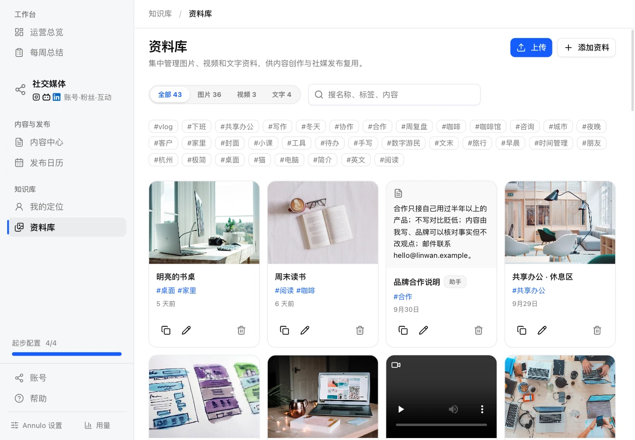The height and width of the screenshot is (440, 635).
Task: Click the 添加资料 button
Action: tap(586, 48)
